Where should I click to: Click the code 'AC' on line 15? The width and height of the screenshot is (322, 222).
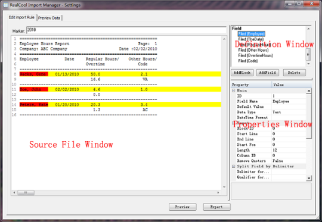click(x=145, y=110)
